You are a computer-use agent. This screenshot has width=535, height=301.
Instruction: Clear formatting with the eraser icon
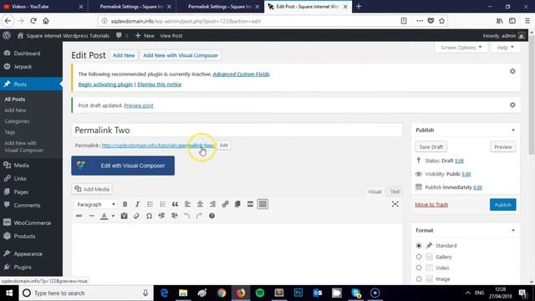point(136,216)
